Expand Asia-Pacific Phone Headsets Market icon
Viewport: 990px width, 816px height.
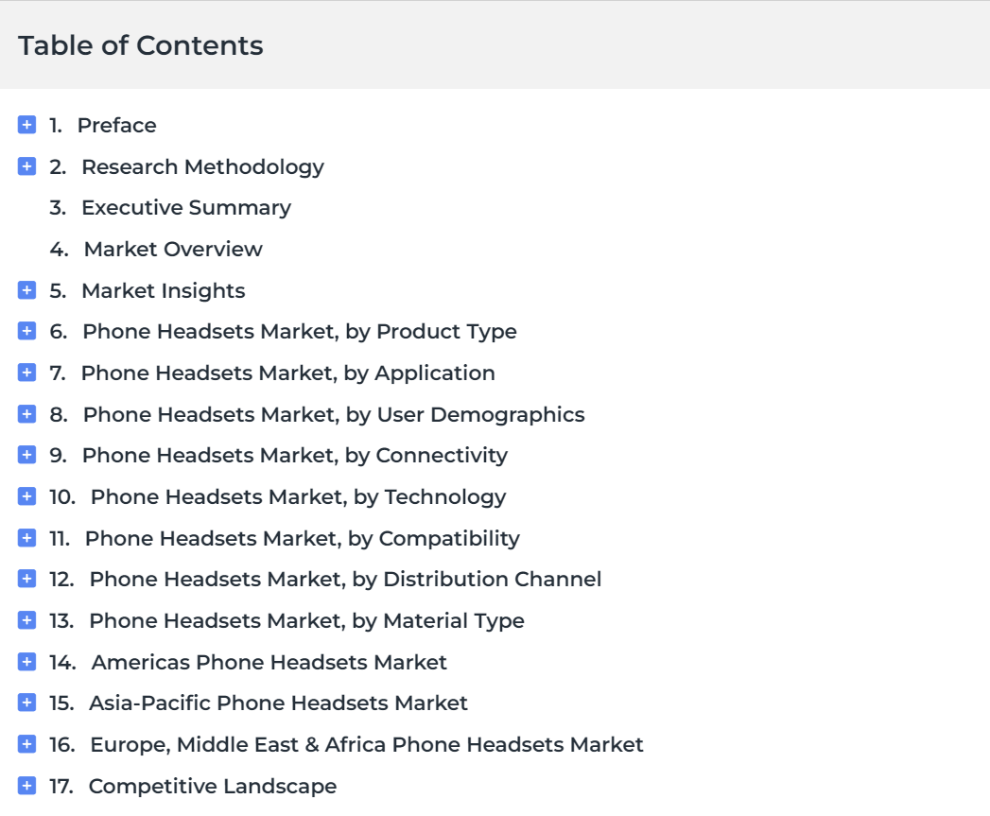[26, 703]
